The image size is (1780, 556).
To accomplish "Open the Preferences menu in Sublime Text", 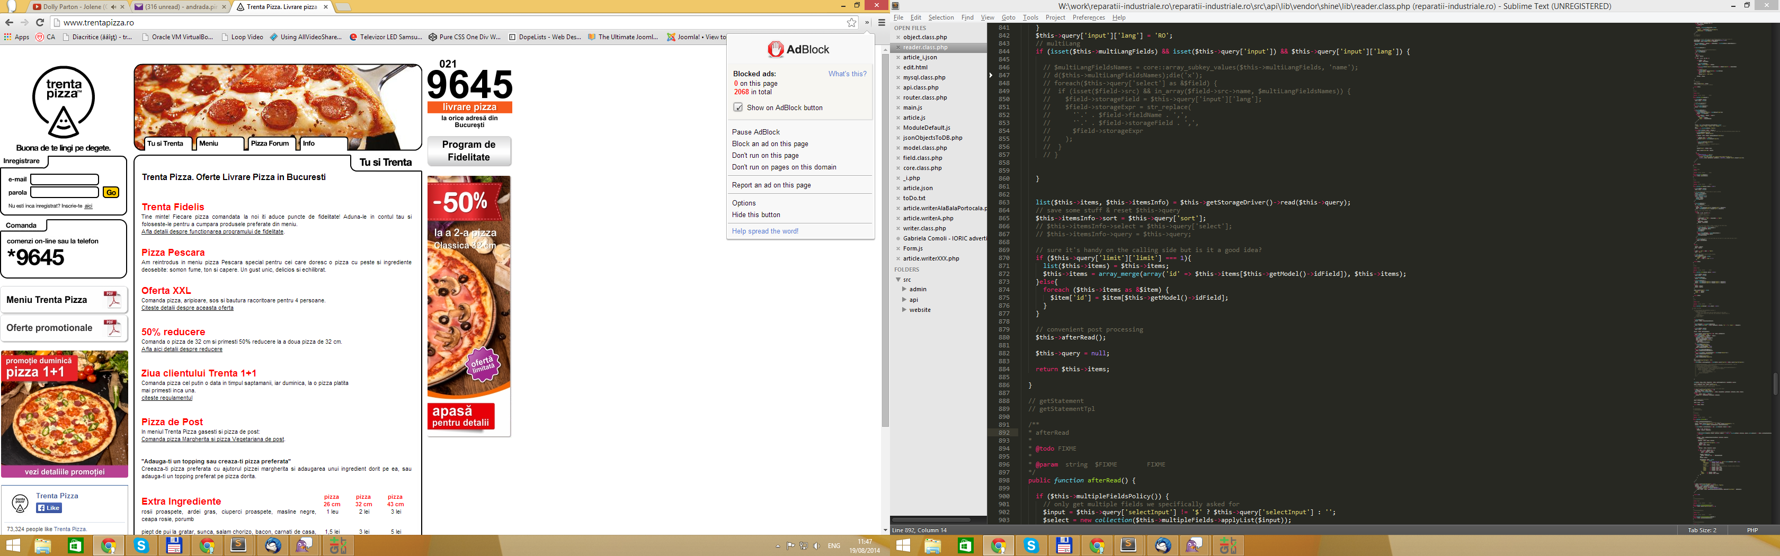I will click(x=1088, y=18).
